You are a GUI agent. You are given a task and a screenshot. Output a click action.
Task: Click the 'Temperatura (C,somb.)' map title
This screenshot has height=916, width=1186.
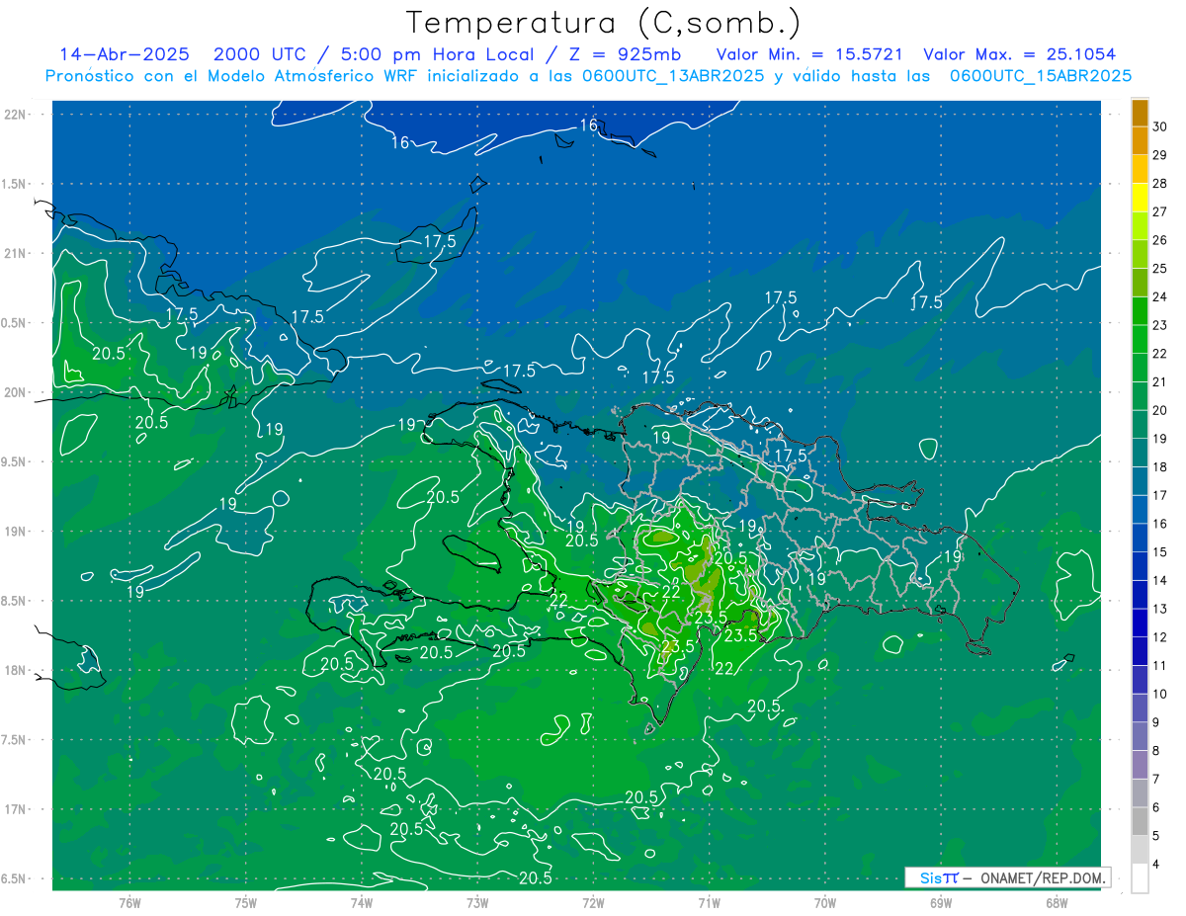click(604, 23)
